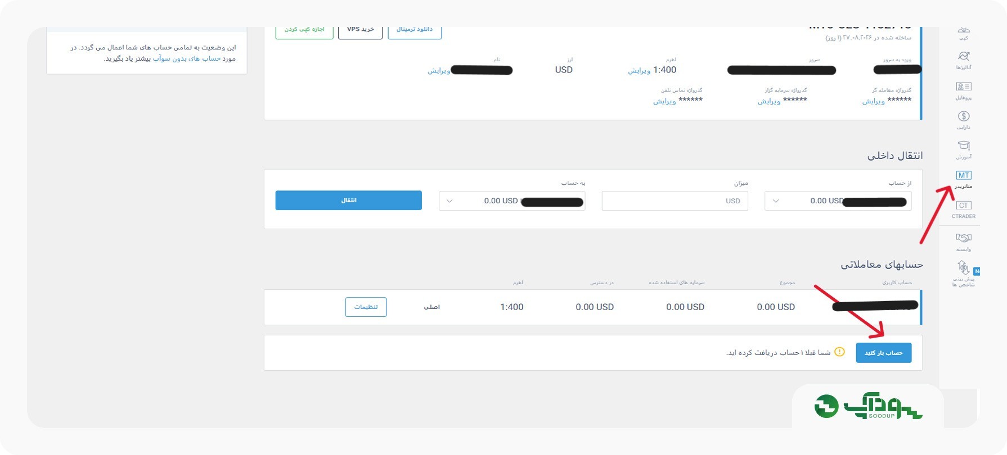Viewport: 1007px width, 455px height.
Task: Select the CT CTRADER sidebar icon
Action: (964, 210)
